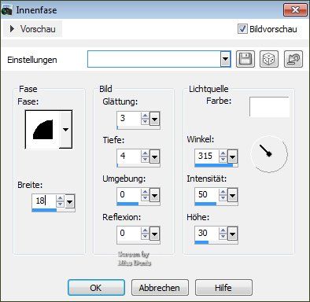Click the Winkel value field
Screen dimensions: 310x302
tap(207, 157)
